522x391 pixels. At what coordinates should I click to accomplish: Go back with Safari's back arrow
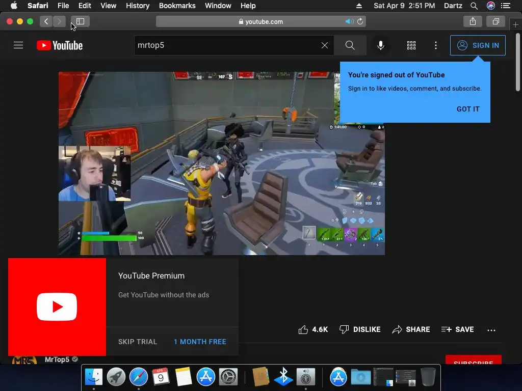[x=46, y=21]
